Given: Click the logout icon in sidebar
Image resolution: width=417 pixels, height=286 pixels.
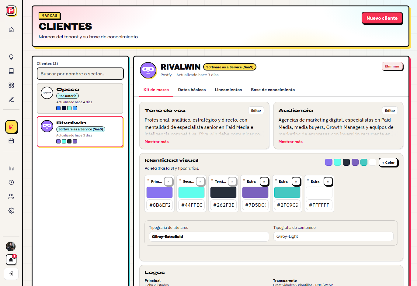Looking at the screenshot, I should pos(11,274).
